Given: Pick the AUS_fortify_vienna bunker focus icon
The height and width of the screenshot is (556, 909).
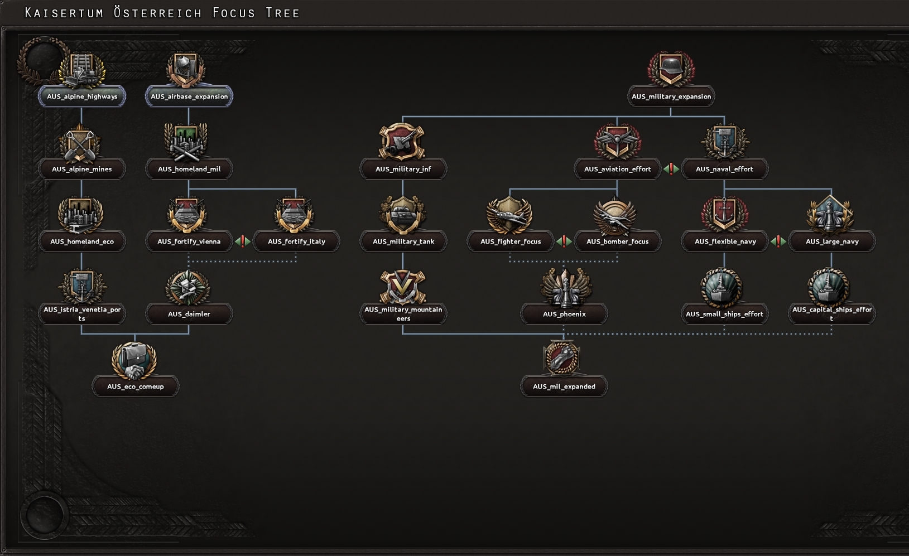Looking at the screenshot, I should point(187,215).
